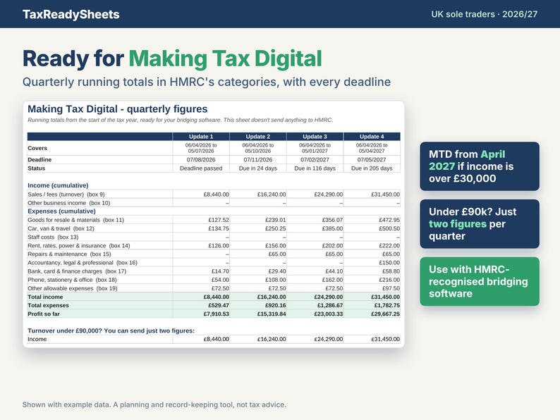Select the 'Income (cumulative)' section heading
560x420 pixels.
[58, 185]
